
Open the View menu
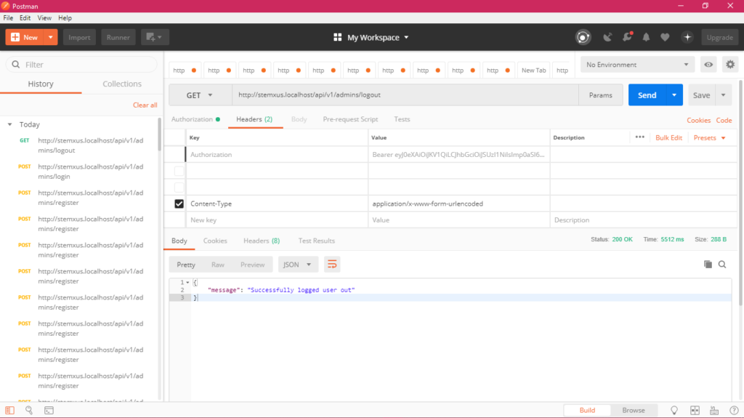[44, 17]
